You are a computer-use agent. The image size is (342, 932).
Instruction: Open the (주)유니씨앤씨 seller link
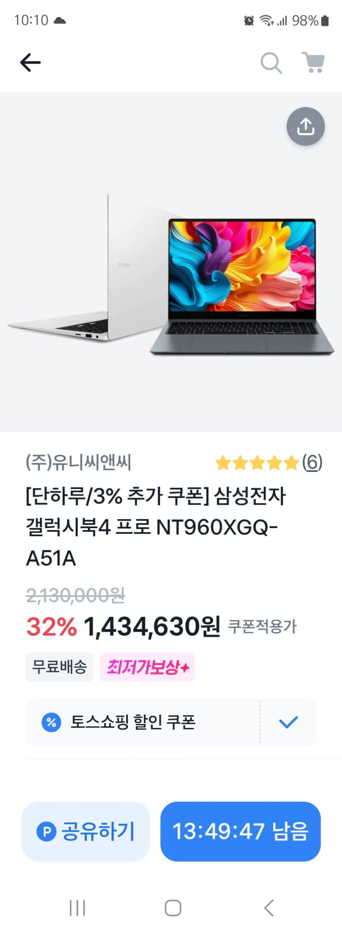tap(78, 463)
